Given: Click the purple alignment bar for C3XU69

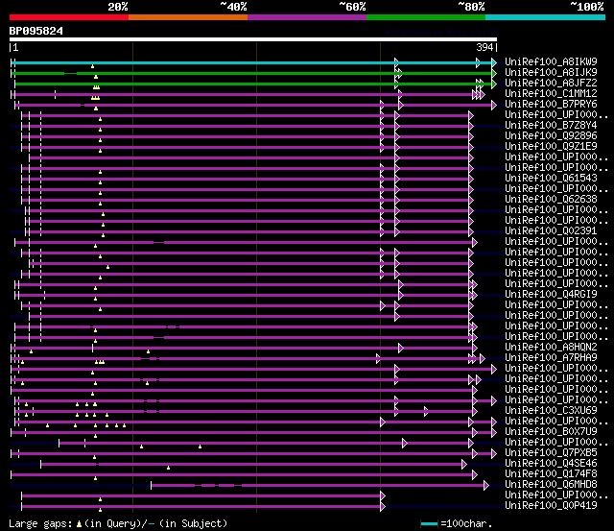Looking at the screenshot, I should (245, 412).
